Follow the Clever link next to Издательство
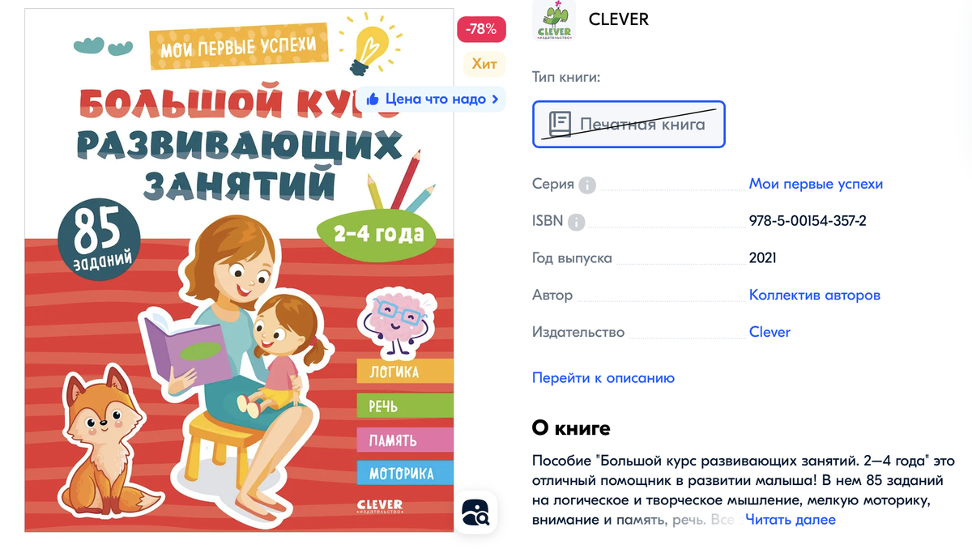 [769, 332]
